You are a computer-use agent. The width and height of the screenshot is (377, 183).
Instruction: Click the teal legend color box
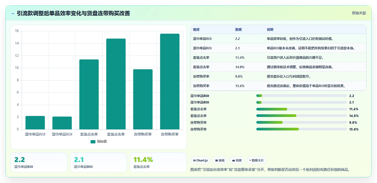pos(93,141)
